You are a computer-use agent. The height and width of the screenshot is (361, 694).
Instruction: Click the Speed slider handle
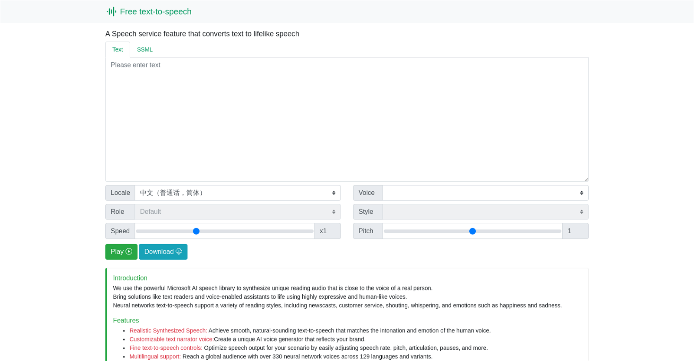pyautogui.click(x=196, y=231)
